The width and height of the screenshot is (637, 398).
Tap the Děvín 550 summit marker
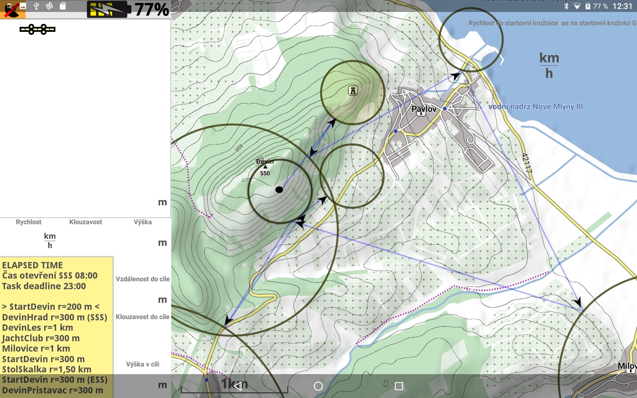point(265,167)
